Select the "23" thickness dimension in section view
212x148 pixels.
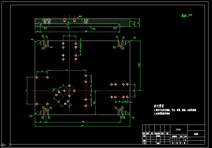pyautogui.click(x=138, y=23)
